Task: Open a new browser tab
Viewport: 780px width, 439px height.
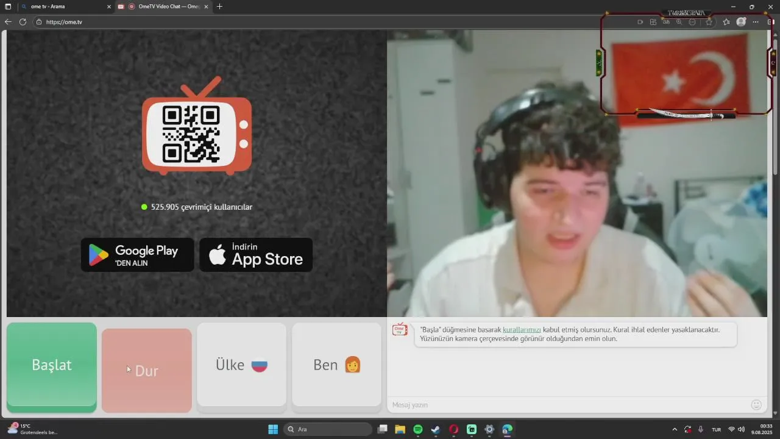Action: tap(219, 7)
